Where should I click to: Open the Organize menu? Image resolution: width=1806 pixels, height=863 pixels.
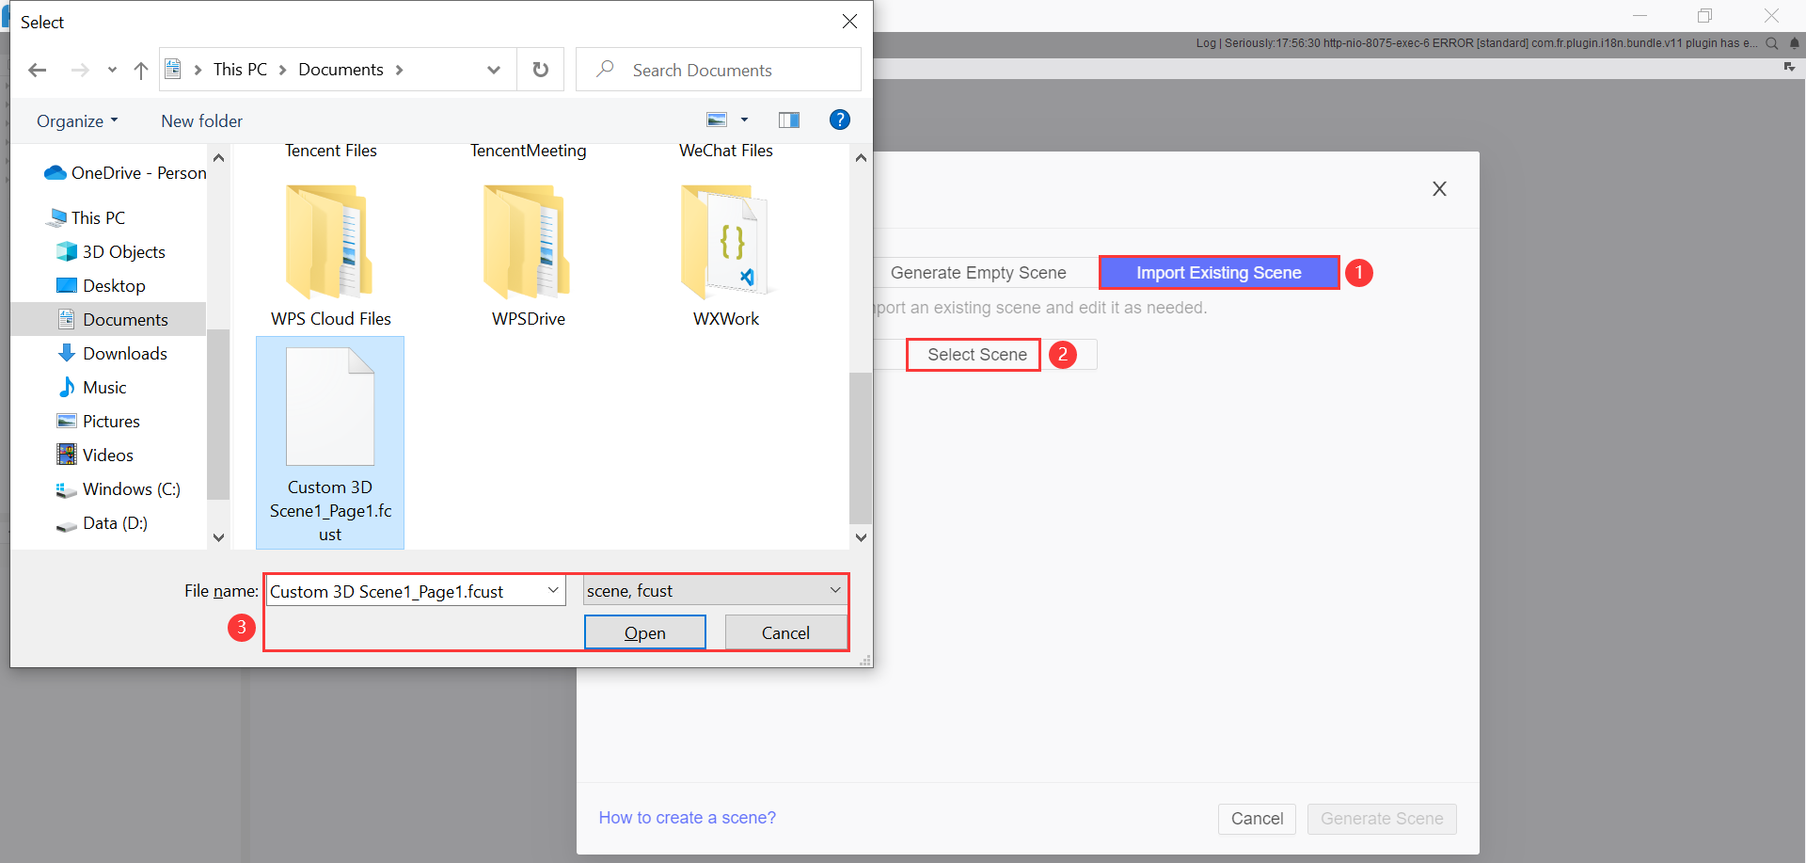[76, 120]
